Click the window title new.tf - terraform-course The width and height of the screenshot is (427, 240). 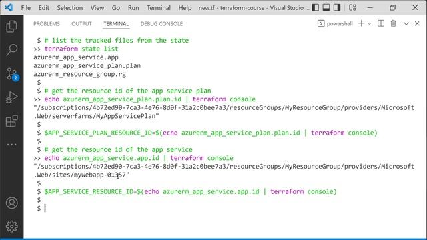[254, 8]
